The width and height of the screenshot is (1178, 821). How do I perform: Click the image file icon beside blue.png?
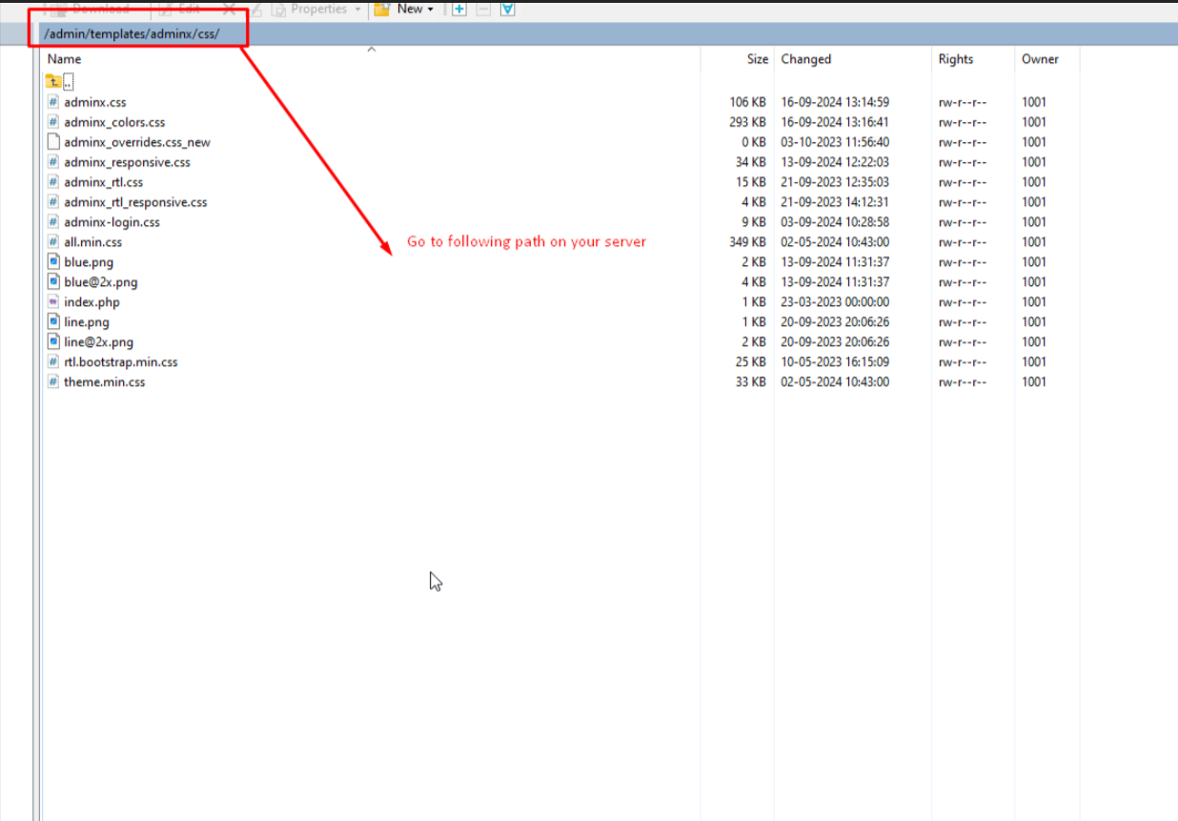click(53, 262)
